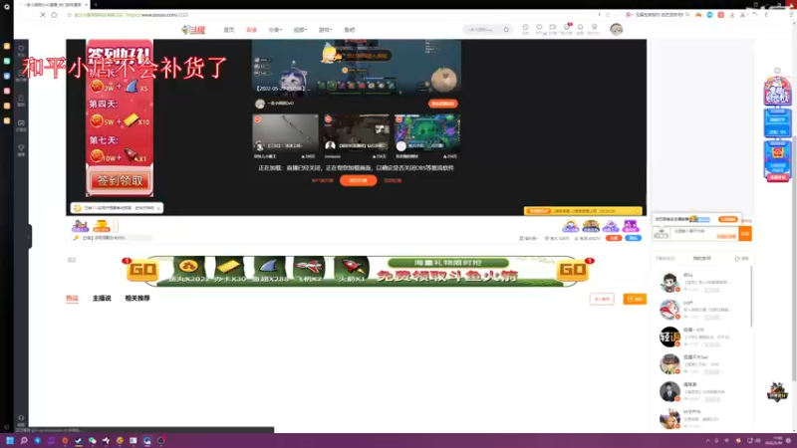Viewport: 797px width, 448px height.
Task: Click the first gift icon below player left
Action: pyautogui.click(x=80, y=226)
